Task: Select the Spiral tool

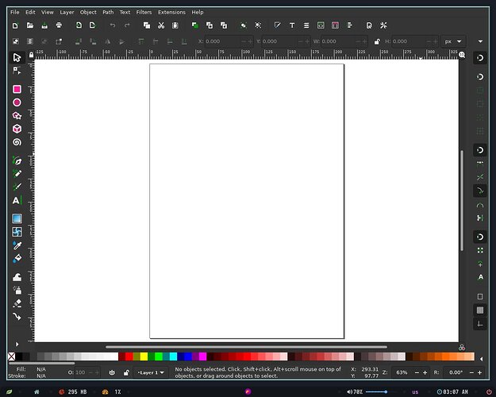Action: (x=17, y=142)
